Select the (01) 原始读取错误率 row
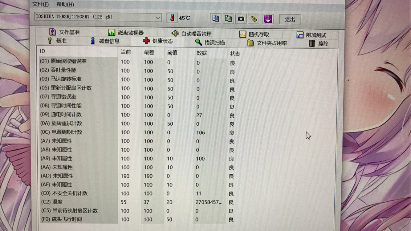 coord(137,62)
